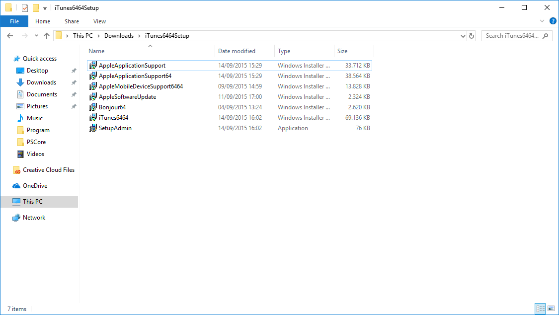Click the PSCore folder icon in sidebar

tap(20, 142)
